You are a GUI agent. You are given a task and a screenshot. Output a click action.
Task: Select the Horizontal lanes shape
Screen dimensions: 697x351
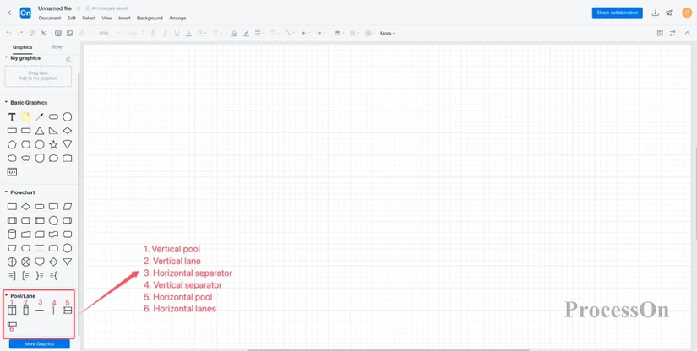(x=12, y=325)
